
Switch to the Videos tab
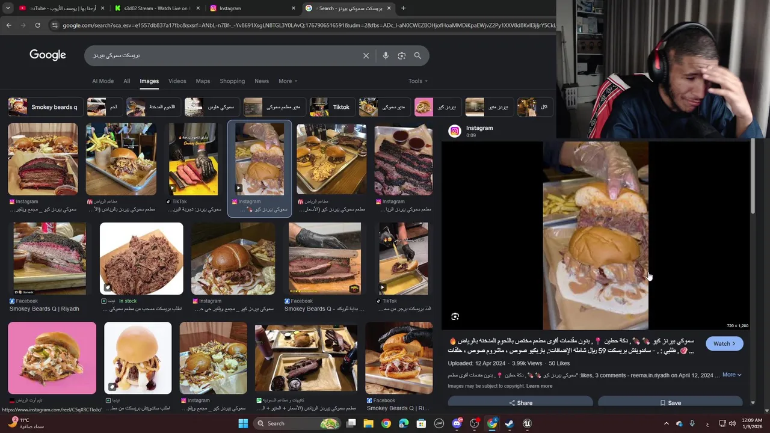tap(177, 81)
